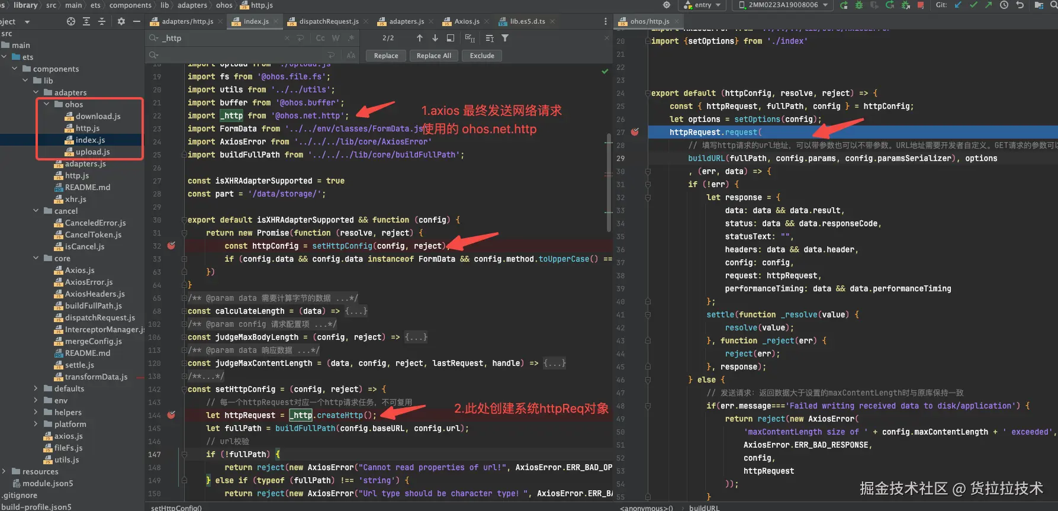Click the Replace All button
Image resolution: width=1058 pixels, height=511 pixels.
[433, 56]
